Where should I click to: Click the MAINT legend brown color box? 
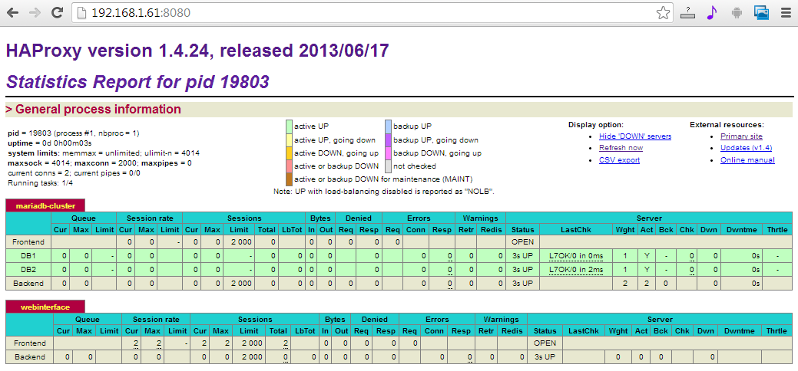coord(289,179)
